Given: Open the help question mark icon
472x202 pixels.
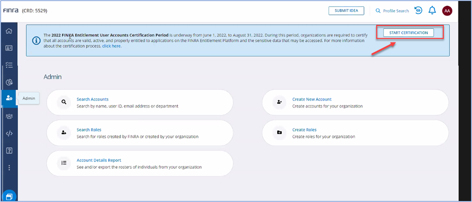Looking at the screenshot, I should (9, 150).
